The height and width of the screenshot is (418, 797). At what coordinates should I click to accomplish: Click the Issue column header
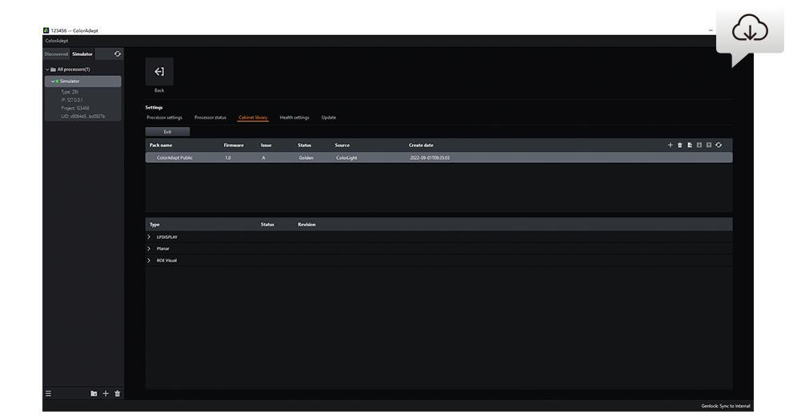tap(266, 145)
